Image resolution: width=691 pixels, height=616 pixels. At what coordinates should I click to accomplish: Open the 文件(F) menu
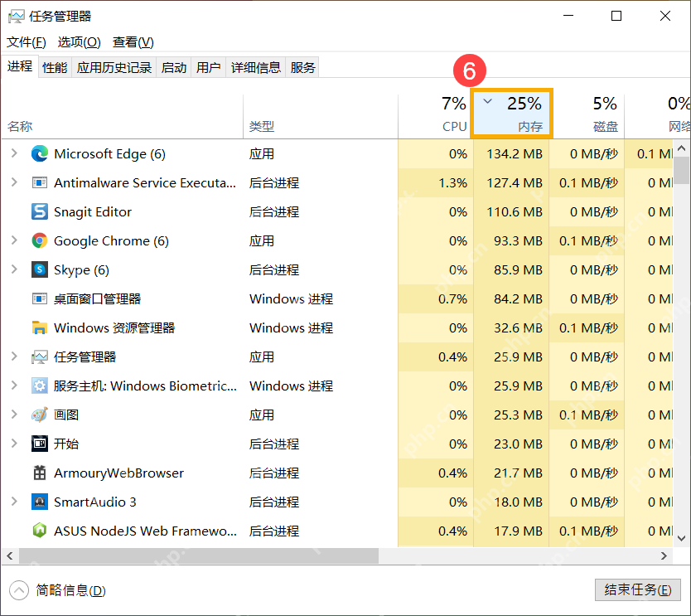(27, 42)
